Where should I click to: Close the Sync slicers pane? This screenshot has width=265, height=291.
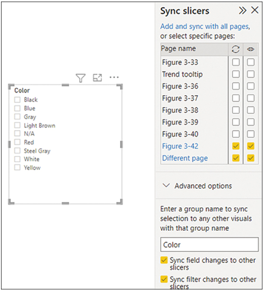[255, 10]
